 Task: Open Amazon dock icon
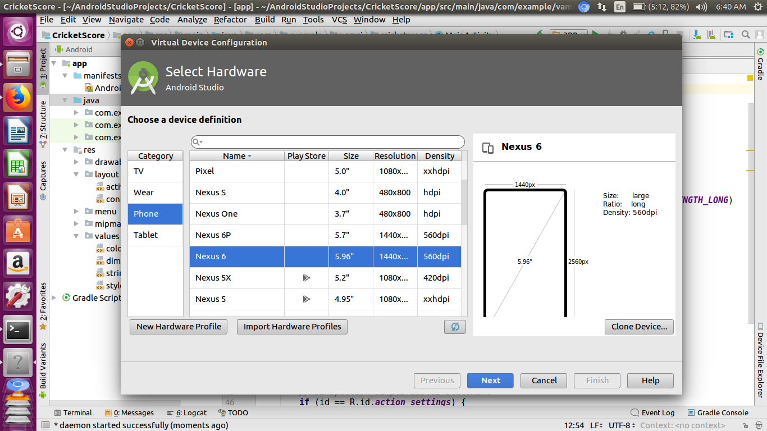click(18, 264)
